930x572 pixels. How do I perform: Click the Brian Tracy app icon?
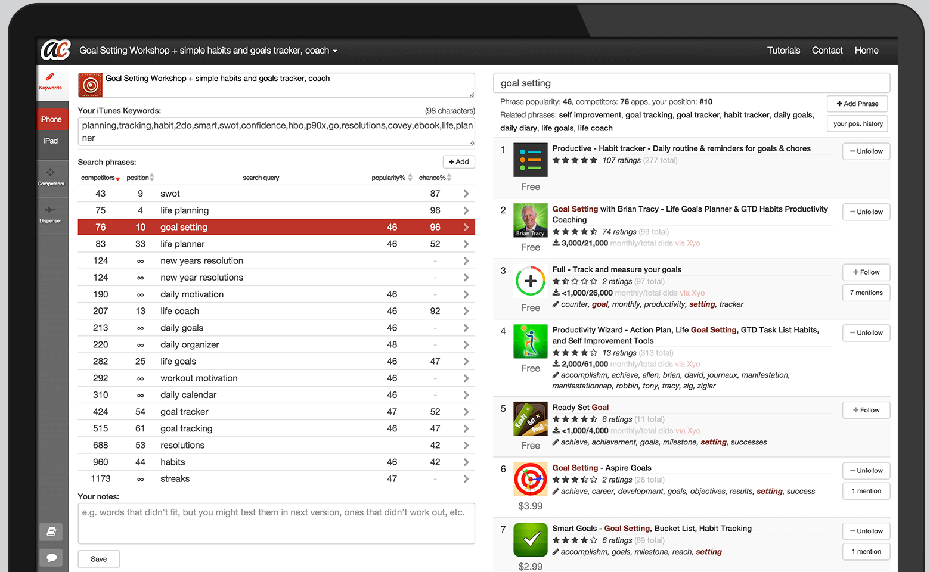531,220
